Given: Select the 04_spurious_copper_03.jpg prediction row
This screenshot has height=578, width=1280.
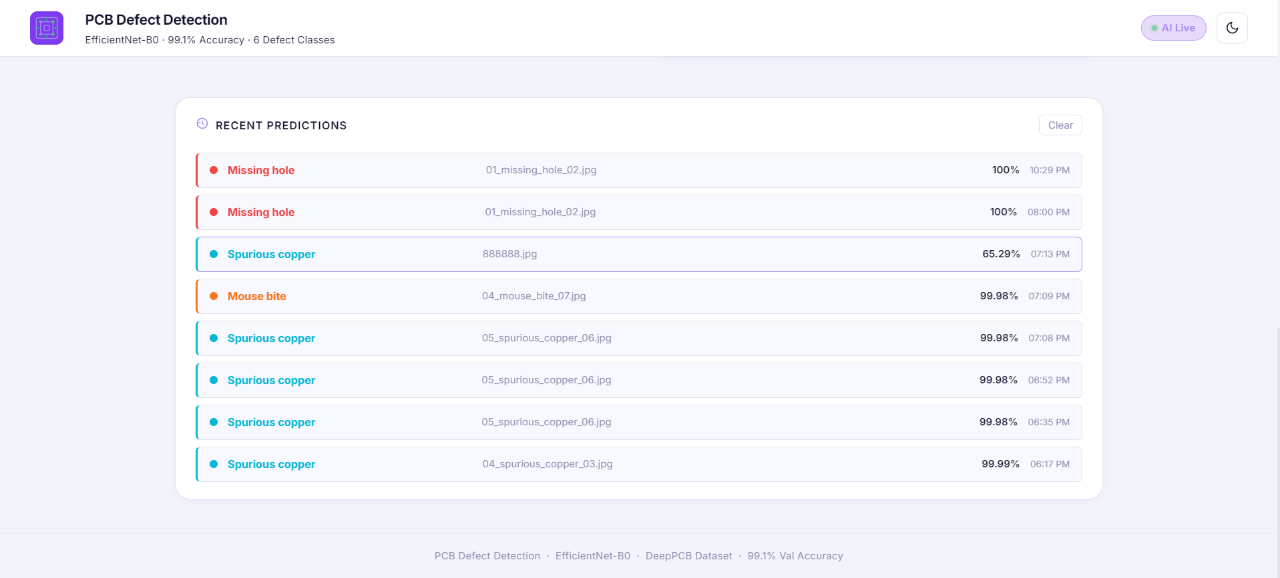Looking at the screenshot, I should pos(639,464).
